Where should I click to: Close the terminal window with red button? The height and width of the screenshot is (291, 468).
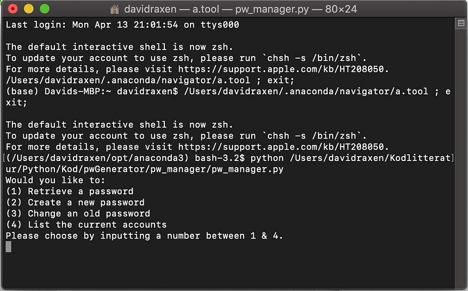(x=13, y=9)
